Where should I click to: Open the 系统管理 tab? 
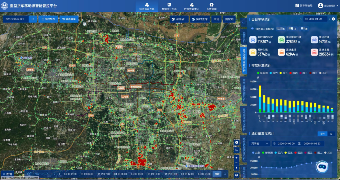[x=211, y=6]
